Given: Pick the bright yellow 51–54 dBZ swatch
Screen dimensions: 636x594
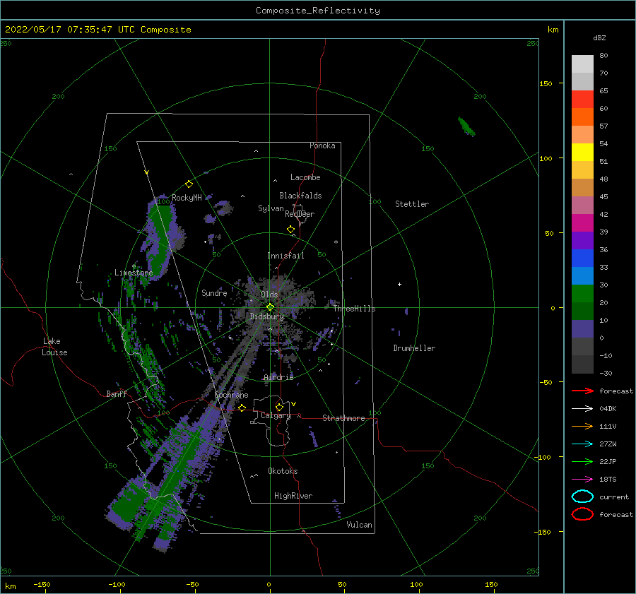Looking at the screenshot, I should click(x=582, y=152).
